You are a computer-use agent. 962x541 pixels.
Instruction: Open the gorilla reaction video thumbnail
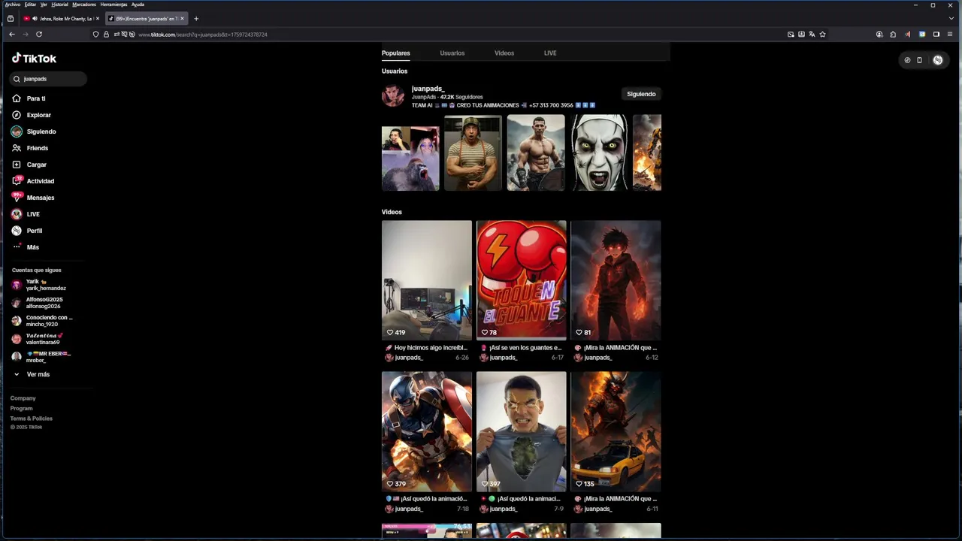(410, 159)
